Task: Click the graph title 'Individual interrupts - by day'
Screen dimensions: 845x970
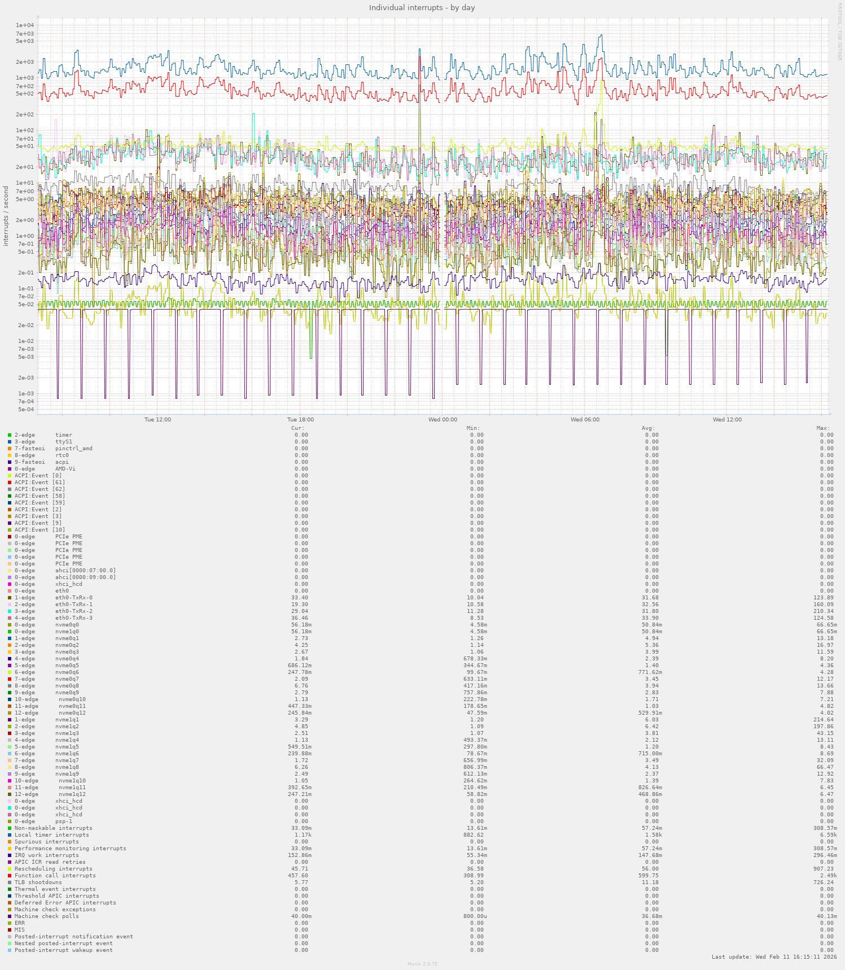Action: (x=422, y=8)
